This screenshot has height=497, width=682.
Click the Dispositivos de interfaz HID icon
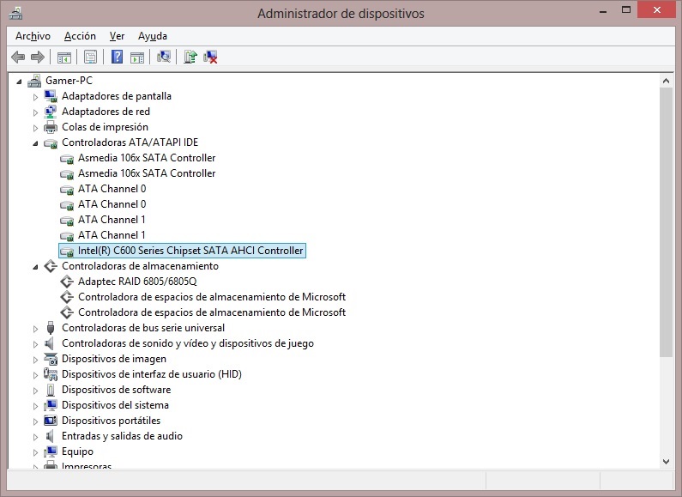pyautogui.click(x=51, y=374)
